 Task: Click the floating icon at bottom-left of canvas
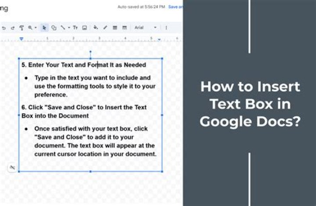click(x=12, y=167)
